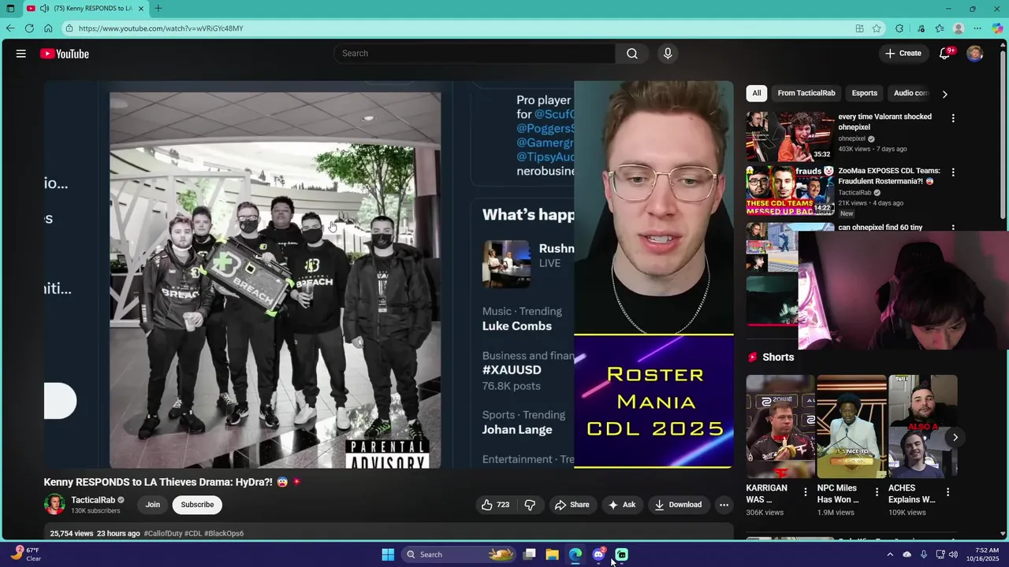Open TacticalRab channel name link

(x=93, y=500)
